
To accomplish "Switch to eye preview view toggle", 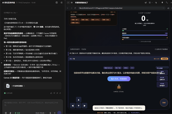I will (x=72, y=2).
